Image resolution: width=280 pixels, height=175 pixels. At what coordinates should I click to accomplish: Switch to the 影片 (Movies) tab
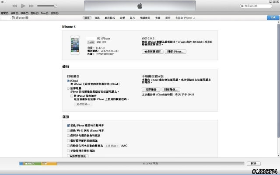click(x=132, y=17)
